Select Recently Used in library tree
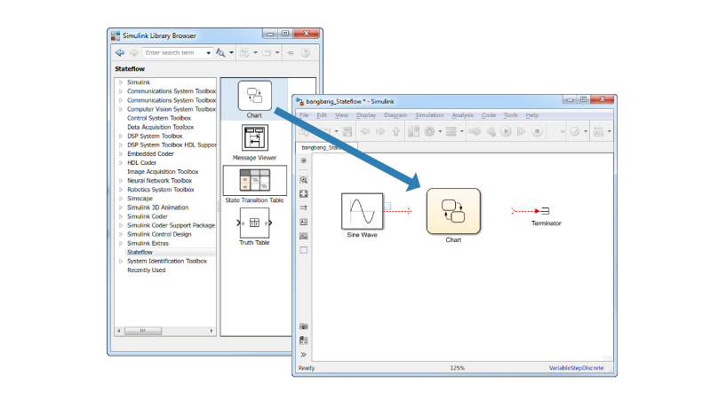 146,270
